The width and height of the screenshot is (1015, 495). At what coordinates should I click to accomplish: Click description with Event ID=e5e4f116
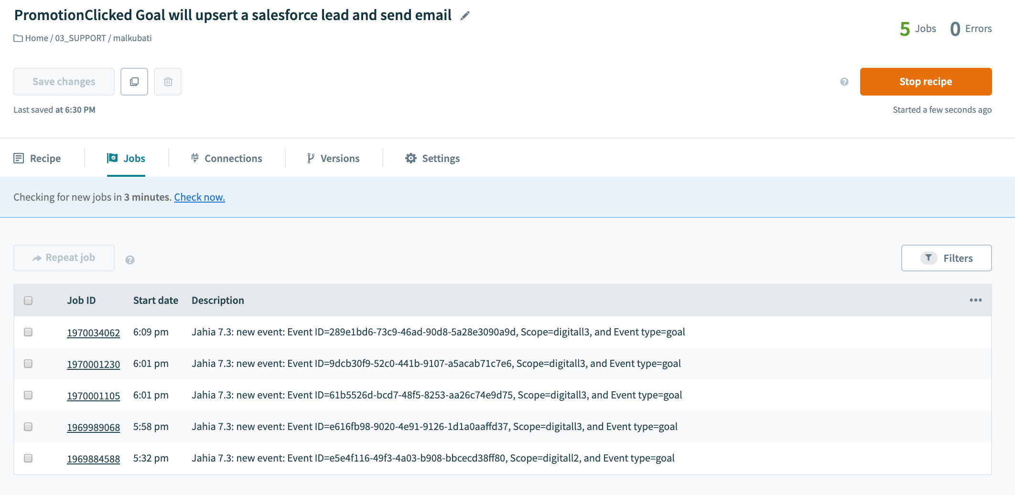point(433,458)
